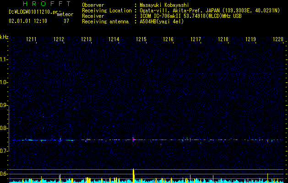Click the 1.0 frequency axis label
The width and height of the screenshot is (288, 183).
pos(4,82)
